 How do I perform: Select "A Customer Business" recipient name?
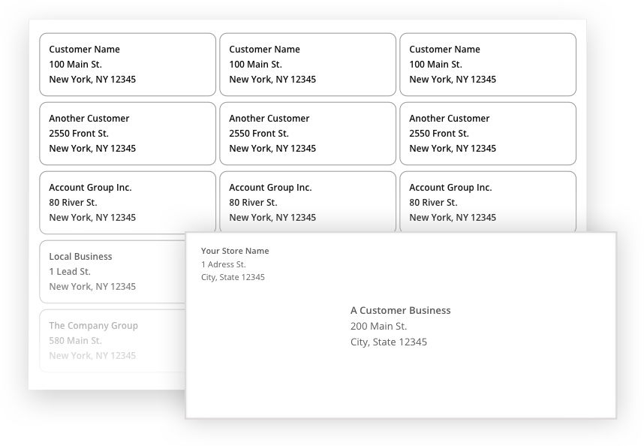401,311
